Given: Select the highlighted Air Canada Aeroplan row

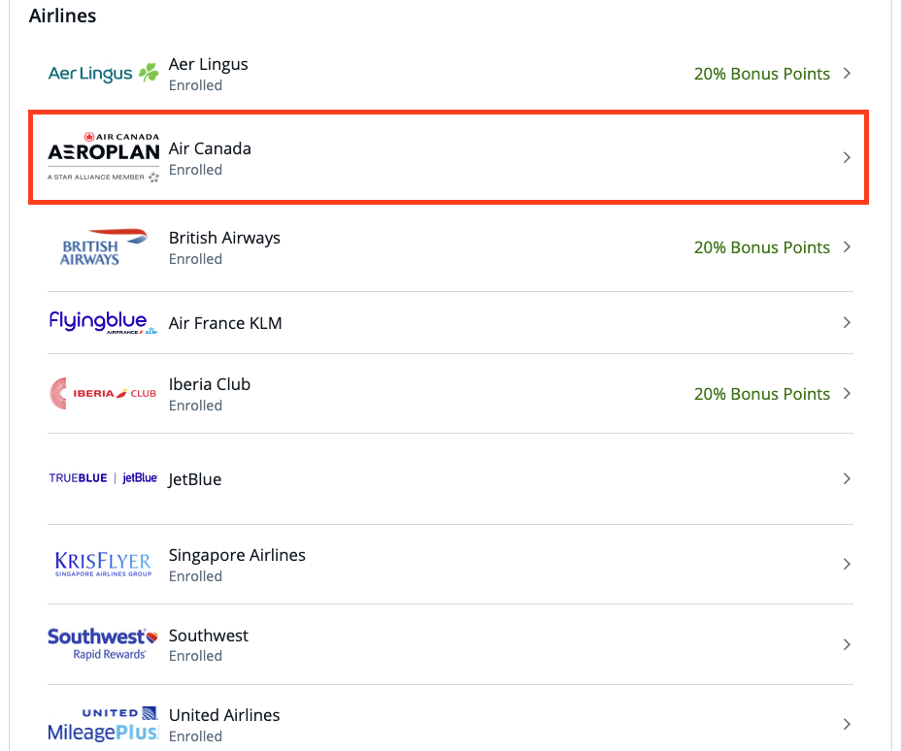Looking at the screenshot, I should click(449, 156).
